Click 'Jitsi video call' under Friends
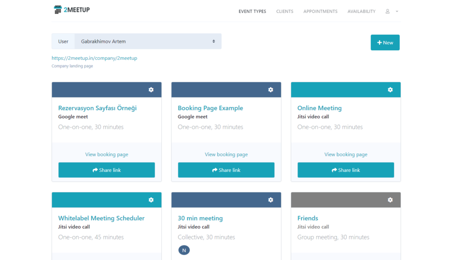This screenshot has height=260, width=468. point(313,227)
